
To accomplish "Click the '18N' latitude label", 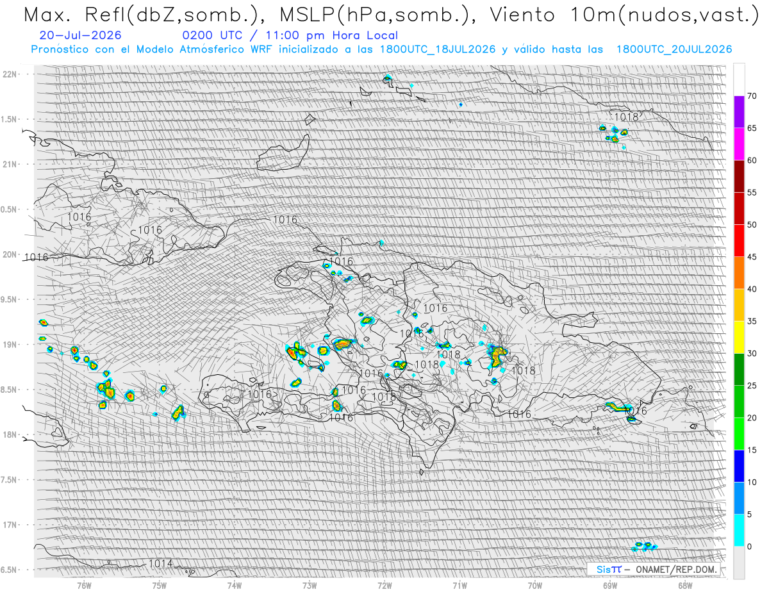I will click(9, 434).
